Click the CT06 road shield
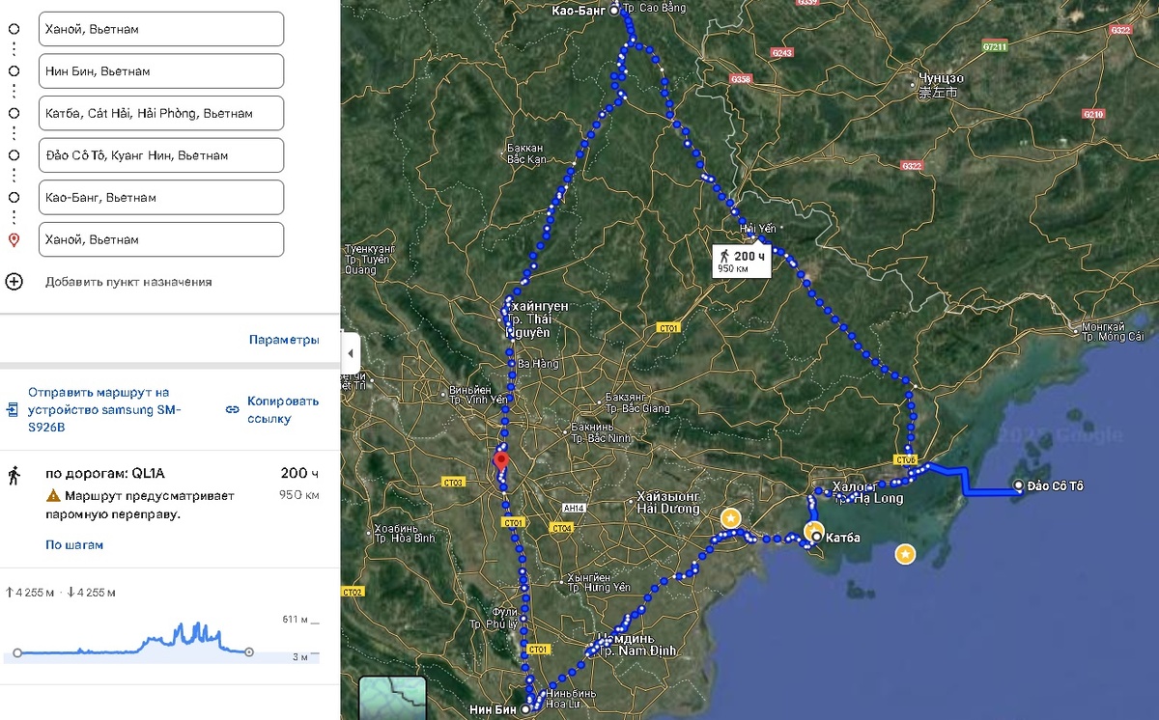This screenshot has width=1159, height=720. 905,458
